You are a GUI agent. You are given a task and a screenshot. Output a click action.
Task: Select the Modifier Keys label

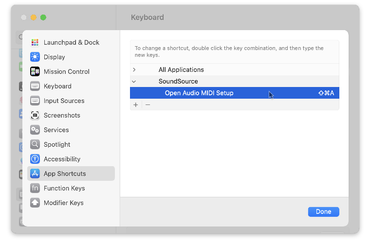[63, 203]
